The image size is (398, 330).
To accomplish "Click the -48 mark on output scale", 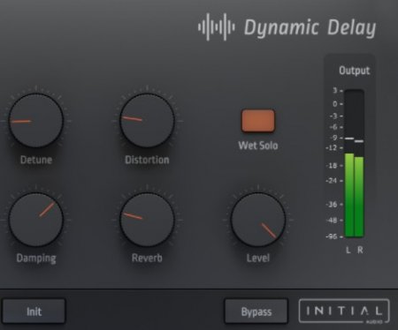I will click(x=331, y=220).
